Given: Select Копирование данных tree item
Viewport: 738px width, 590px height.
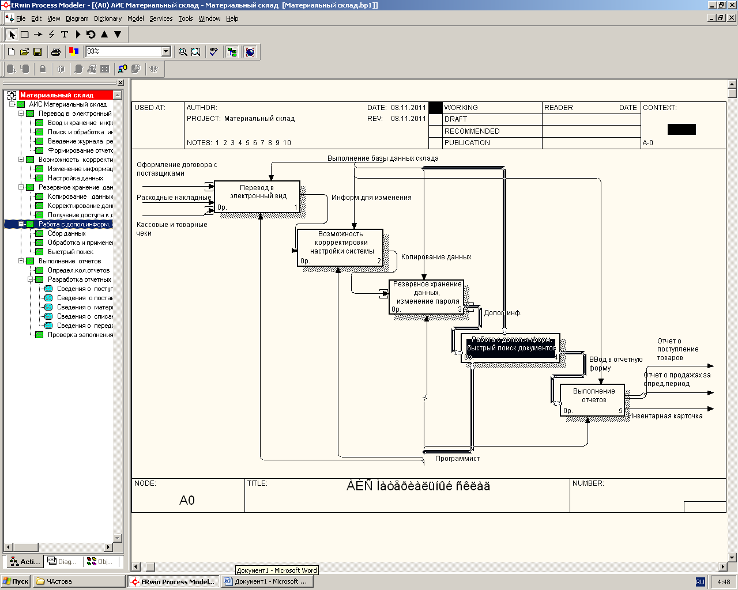Looking at the screenshot, I should [x=80, y=196].
